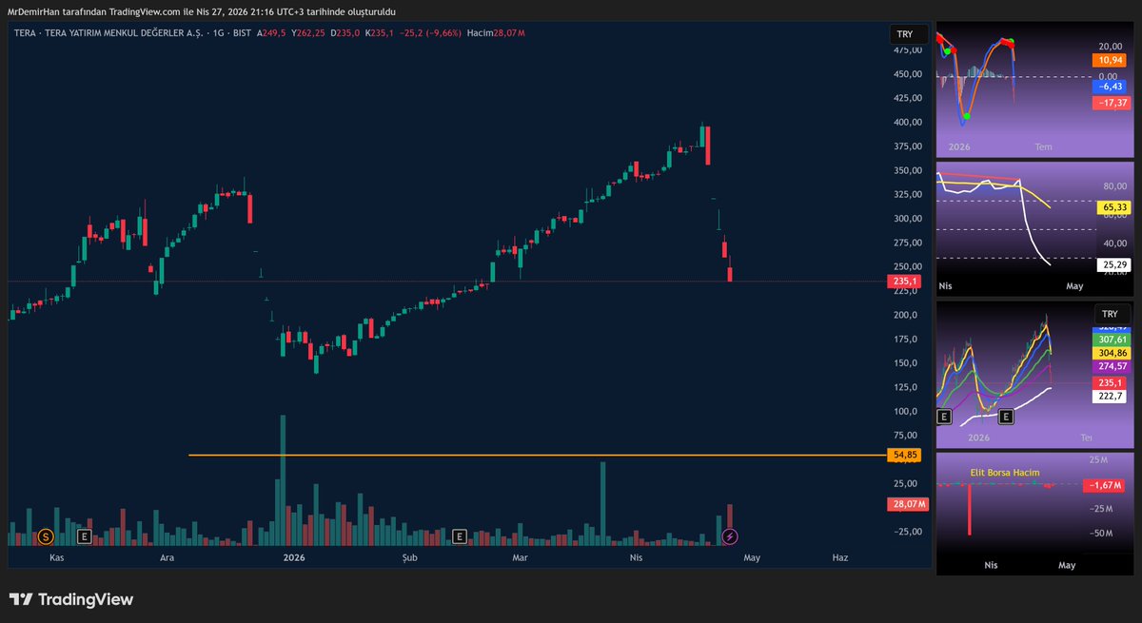Screen dimensions: 1142x623
Task: Click the white 25,29 indicator value
Action: [x=1113, y=263]
